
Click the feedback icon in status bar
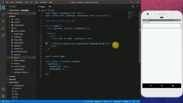click(x=134, y=102)
